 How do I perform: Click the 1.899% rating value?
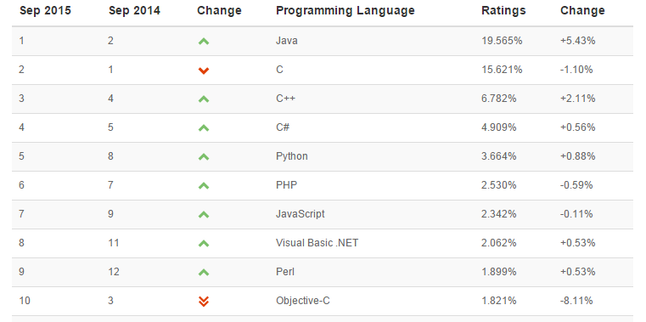(499, 272)
